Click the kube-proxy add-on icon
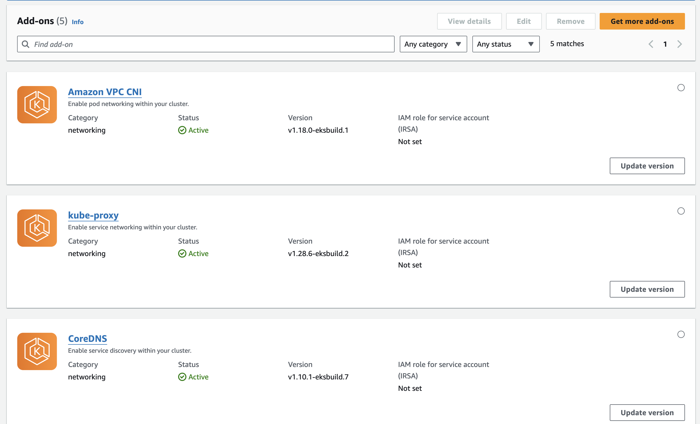Image resolution: width=700 pixels, height=424 pixels. 37,228
